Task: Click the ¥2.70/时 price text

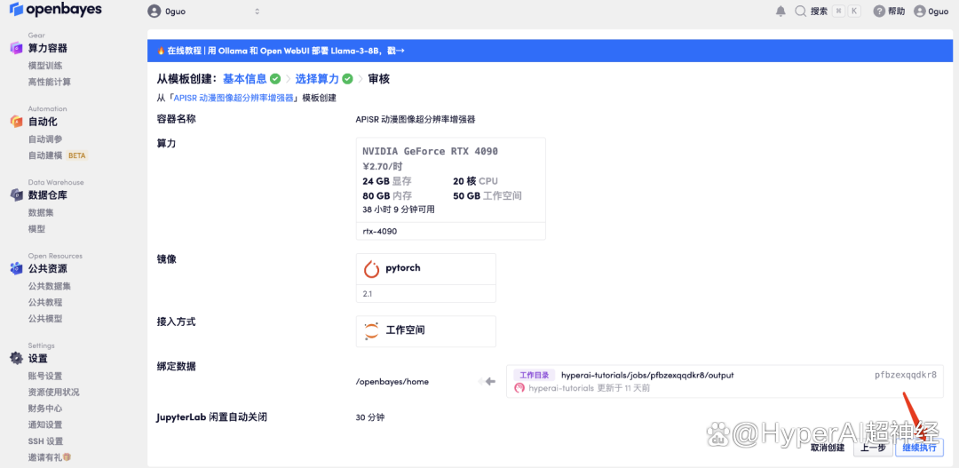Action: (382, 166)
